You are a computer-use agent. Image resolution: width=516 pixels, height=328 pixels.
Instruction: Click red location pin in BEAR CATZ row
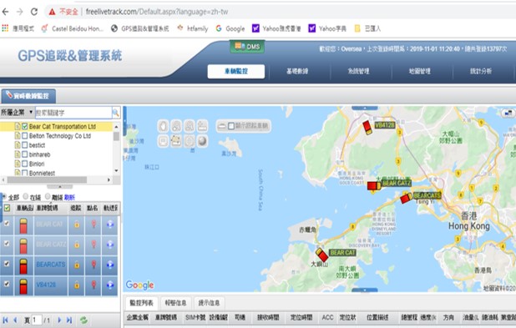94,245
